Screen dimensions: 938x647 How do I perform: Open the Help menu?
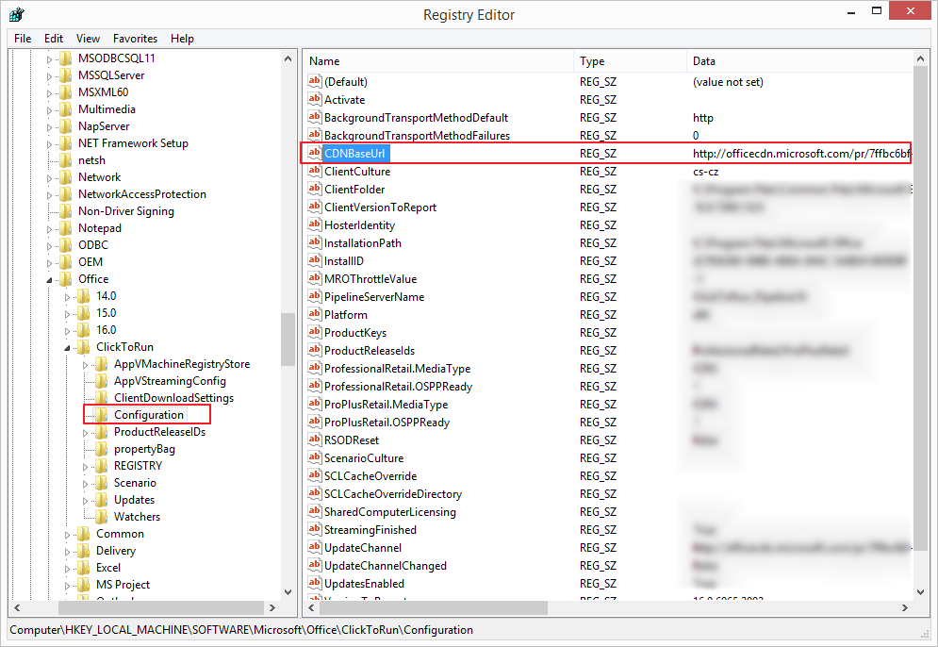tap(182, 39)
